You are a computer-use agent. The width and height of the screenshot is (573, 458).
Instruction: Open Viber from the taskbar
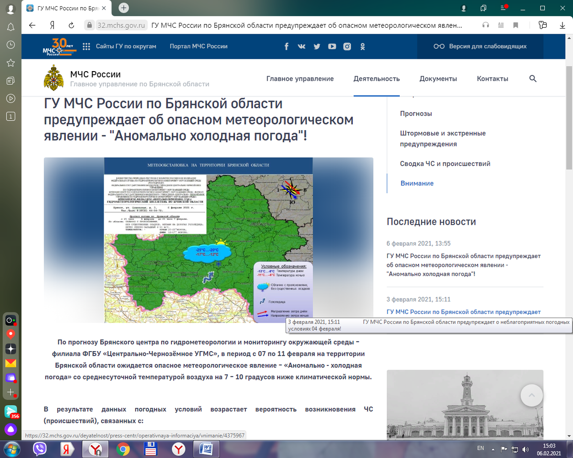[40, 449]
